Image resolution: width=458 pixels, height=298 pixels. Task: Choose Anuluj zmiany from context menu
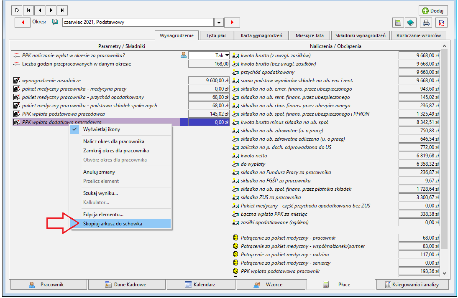pyautogui.click(x=120, y=172)
